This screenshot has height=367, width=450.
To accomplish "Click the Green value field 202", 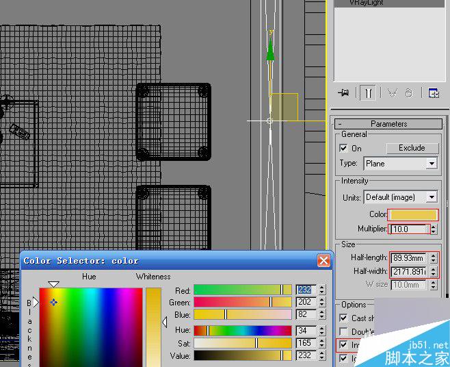I will click(x=306, y=302).
